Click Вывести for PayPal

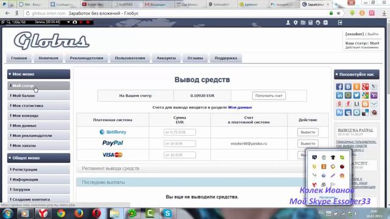coord(308,144)
